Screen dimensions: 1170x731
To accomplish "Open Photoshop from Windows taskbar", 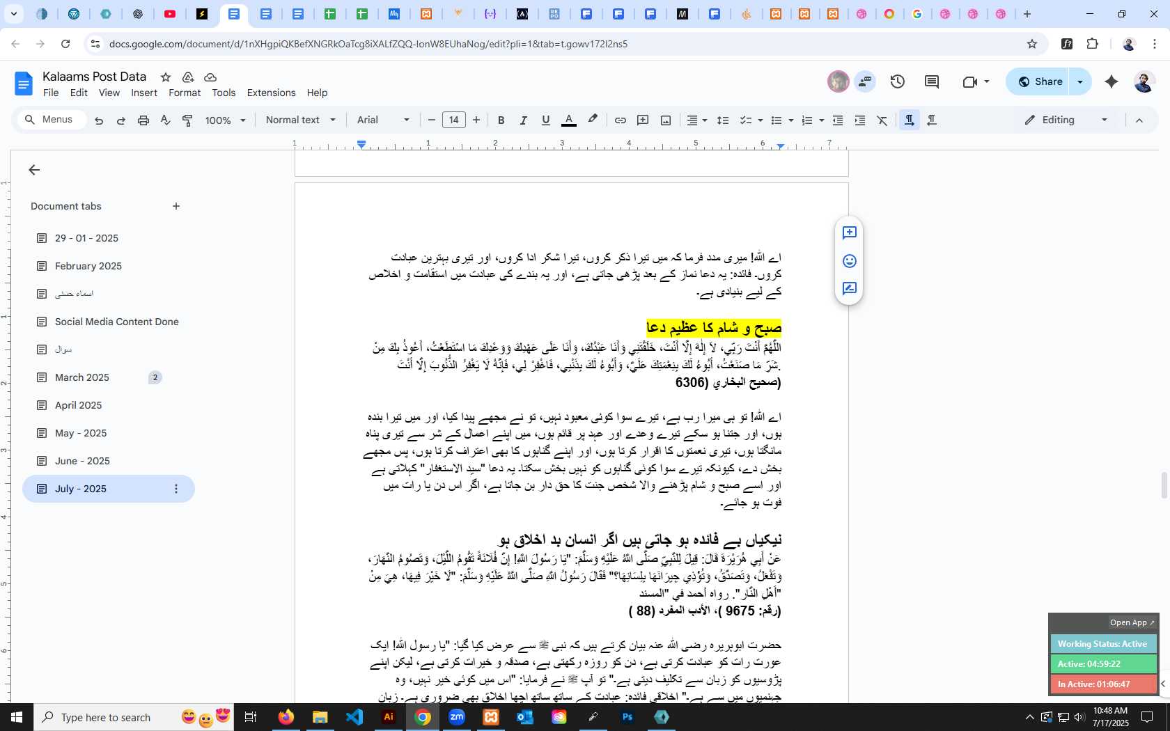I will (627, 717).
